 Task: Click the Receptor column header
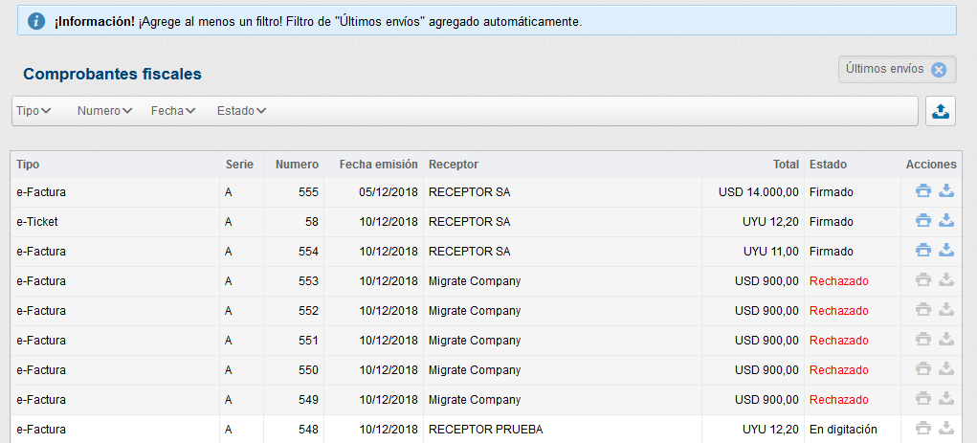tap(454, 165)
